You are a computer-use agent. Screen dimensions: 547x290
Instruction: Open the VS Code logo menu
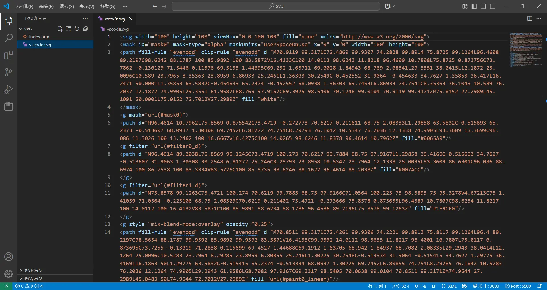(x=6, y=6)
